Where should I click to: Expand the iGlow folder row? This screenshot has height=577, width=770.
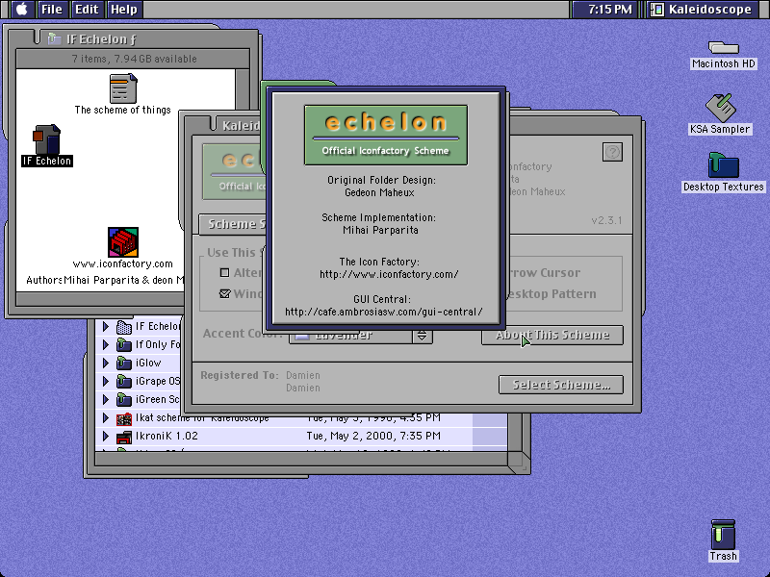[x=105, y=363]
